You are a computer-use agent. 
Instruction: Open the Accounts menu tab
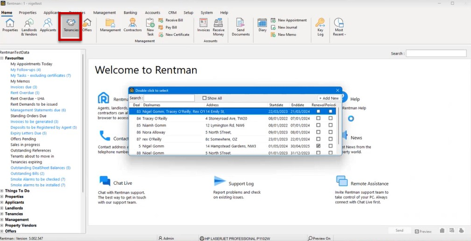(x=153, y=13)
